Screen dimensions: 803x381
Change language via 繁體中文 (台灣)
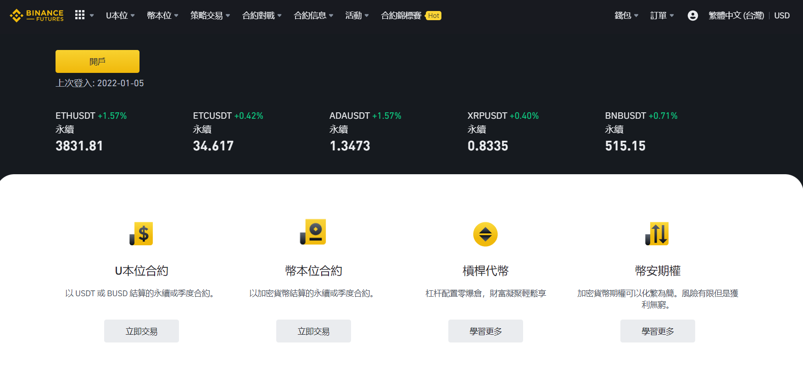[736, 16]
